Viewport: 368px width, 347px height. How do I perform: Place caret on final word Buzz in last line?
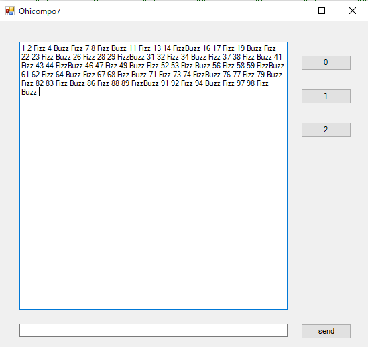point(29,92)
